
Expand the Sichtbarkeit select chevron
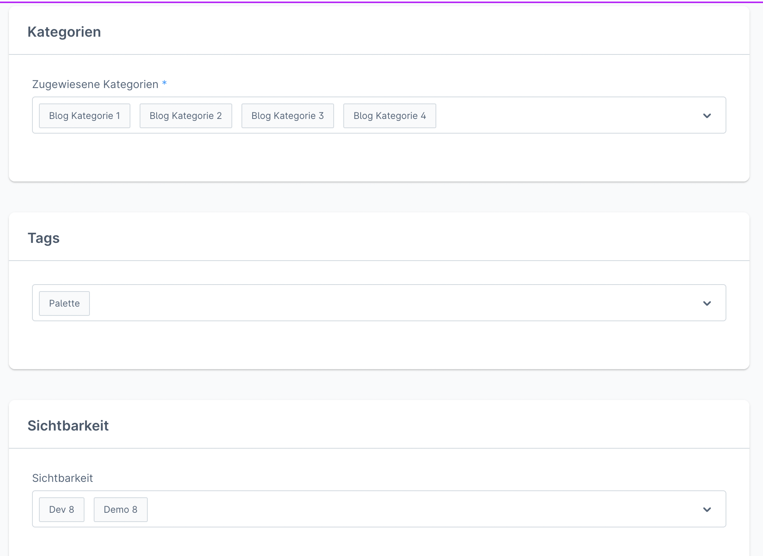click(x=707, y=510)
